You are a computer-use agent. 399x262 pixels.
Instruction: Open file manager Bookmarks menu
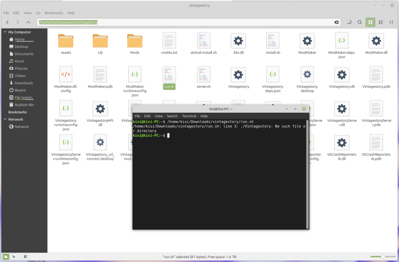(54, 13)
